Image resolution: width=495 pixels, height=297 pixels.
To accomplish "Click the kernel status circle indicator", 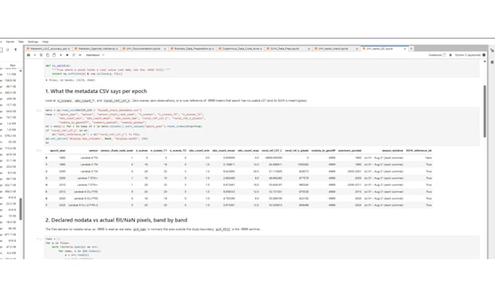I will point(484,55).
